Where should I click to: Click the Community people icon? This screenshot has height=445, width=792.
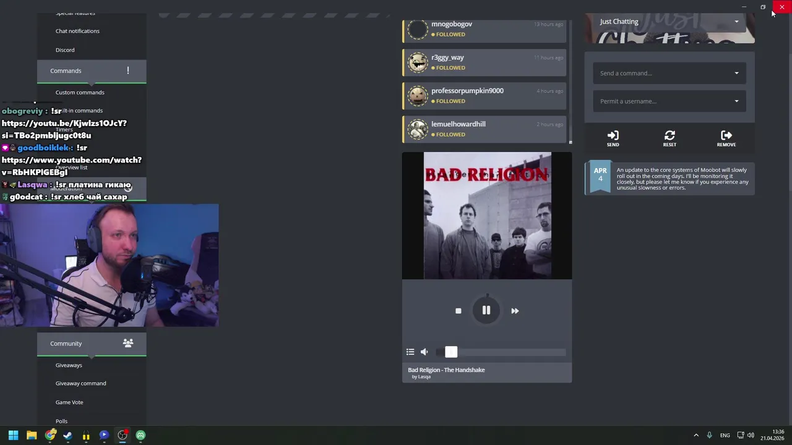[x=128, y=343]
